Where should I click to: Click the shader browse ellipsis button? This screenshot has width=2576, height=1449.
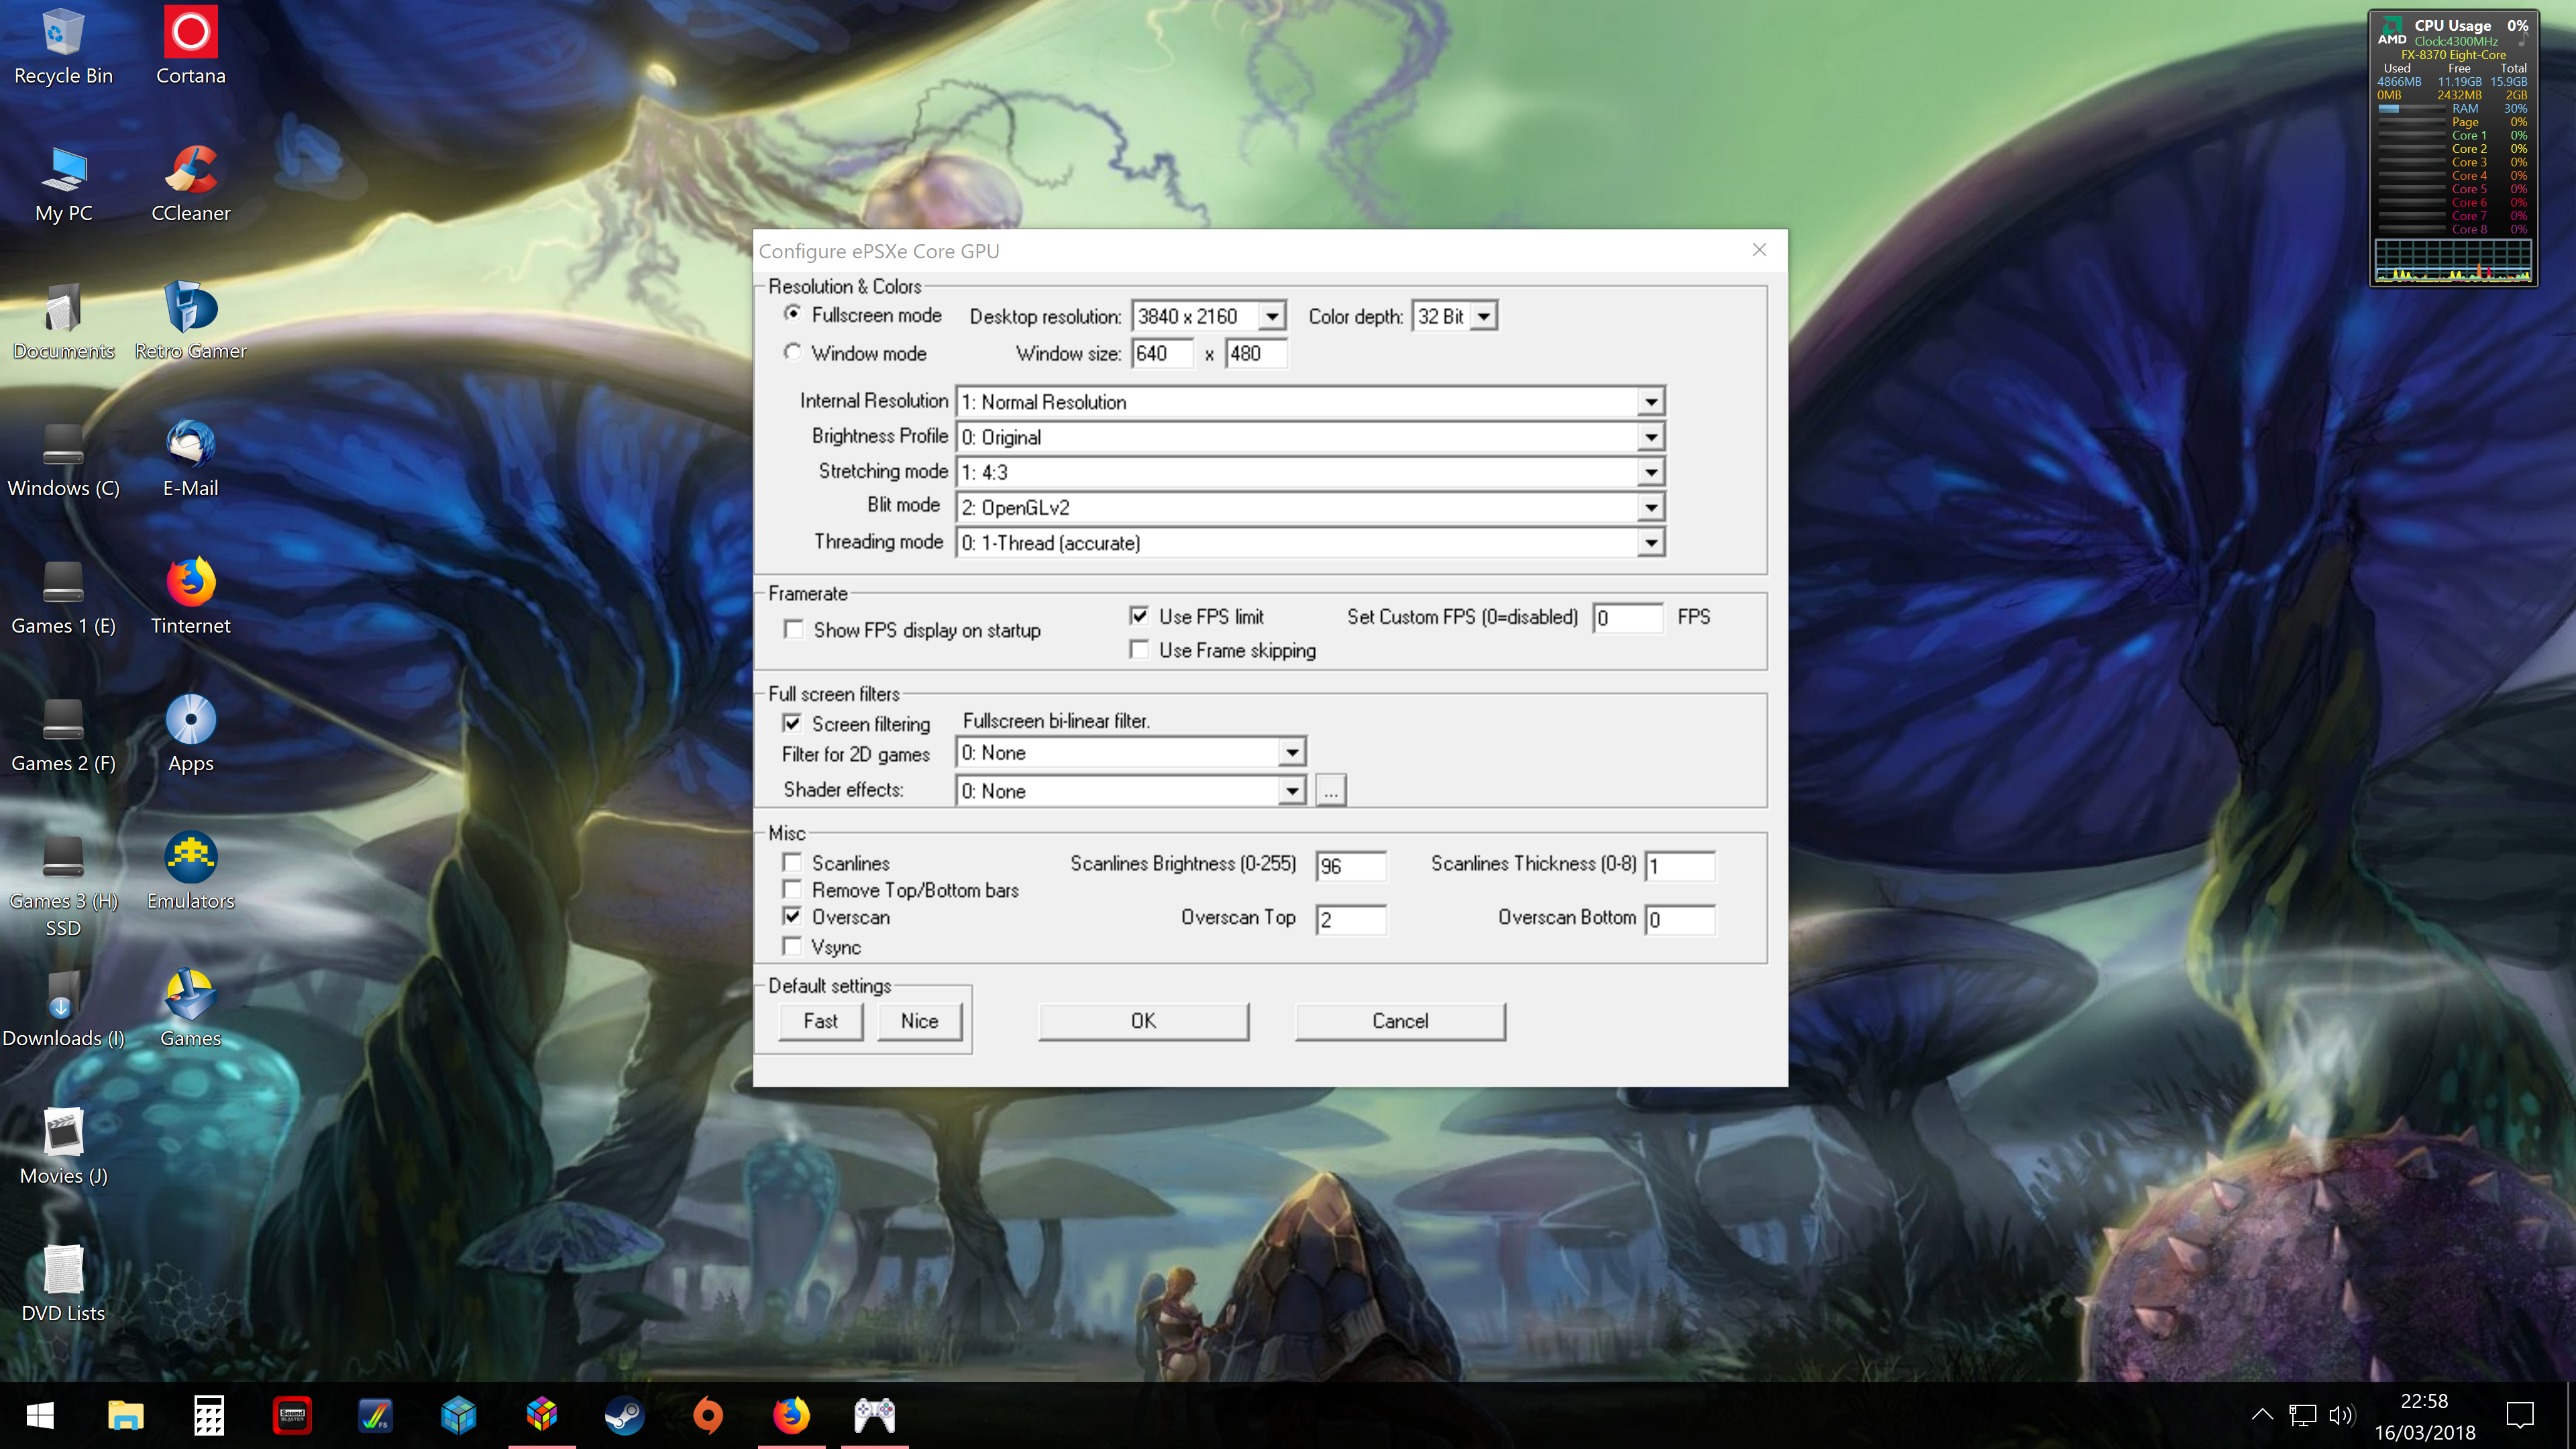point(1331,791)
